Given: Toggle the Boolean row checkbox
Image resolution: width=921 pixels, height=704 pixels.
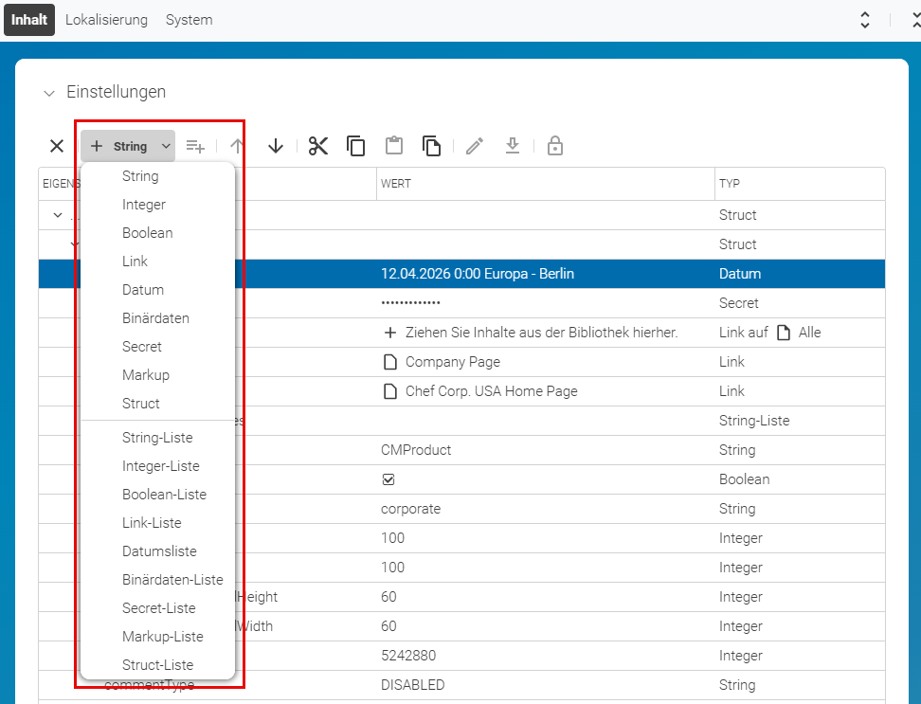Looking at the screenshot, I should tap(388, 479).
